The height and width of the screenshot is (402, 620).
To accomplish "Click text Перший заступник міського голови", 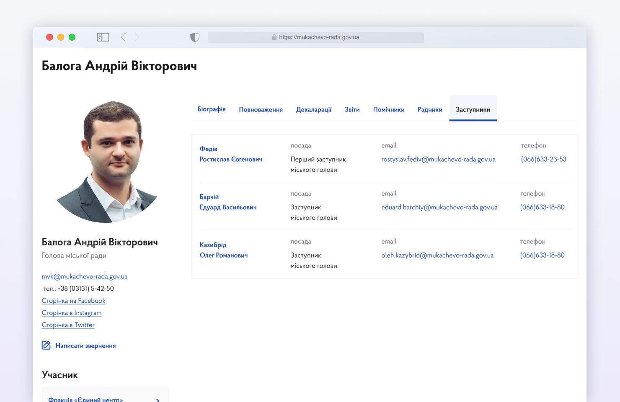I will pos(318,165).
